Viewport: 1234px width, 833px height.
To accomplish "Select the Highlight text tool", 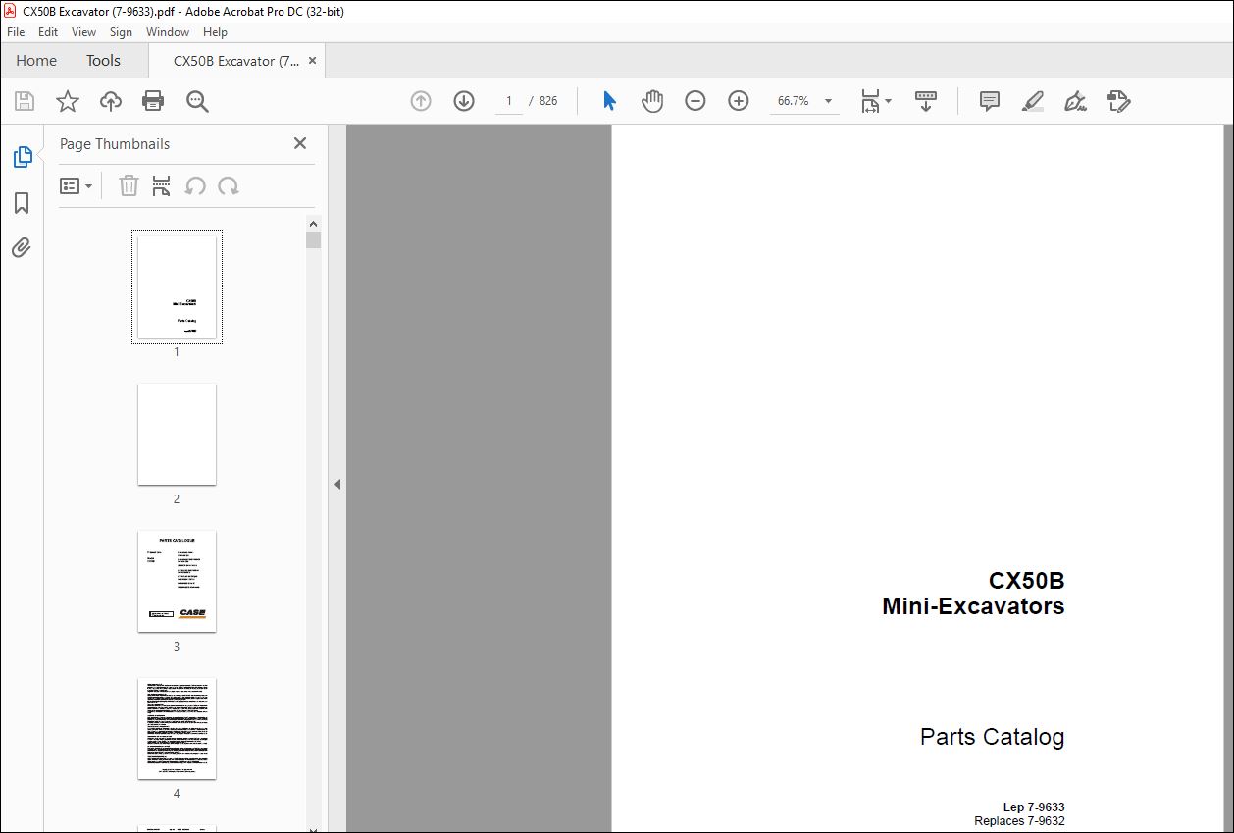I will pyautogui.click(x=1033, y=101).
